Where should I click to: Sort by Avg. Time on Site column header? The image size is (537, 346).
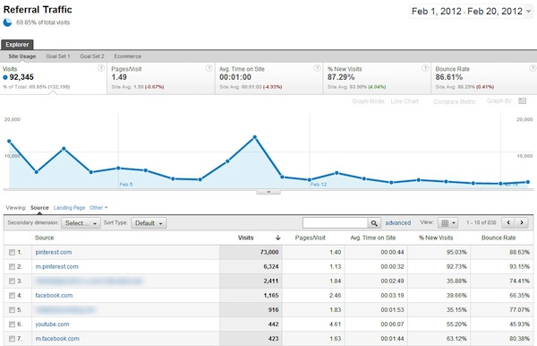372,238
